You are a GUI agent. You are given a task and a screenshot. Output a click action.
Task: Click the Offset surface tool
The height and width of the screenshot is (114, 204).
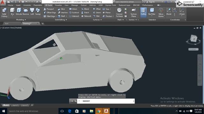click(97, 9)
